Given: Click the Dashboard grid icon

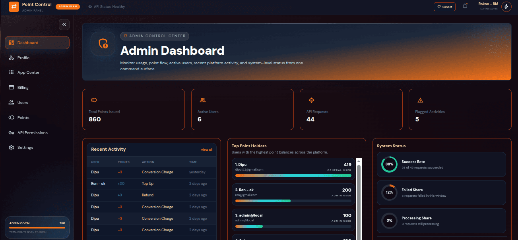Looking at the screenshot, I should tap(11, 43).
